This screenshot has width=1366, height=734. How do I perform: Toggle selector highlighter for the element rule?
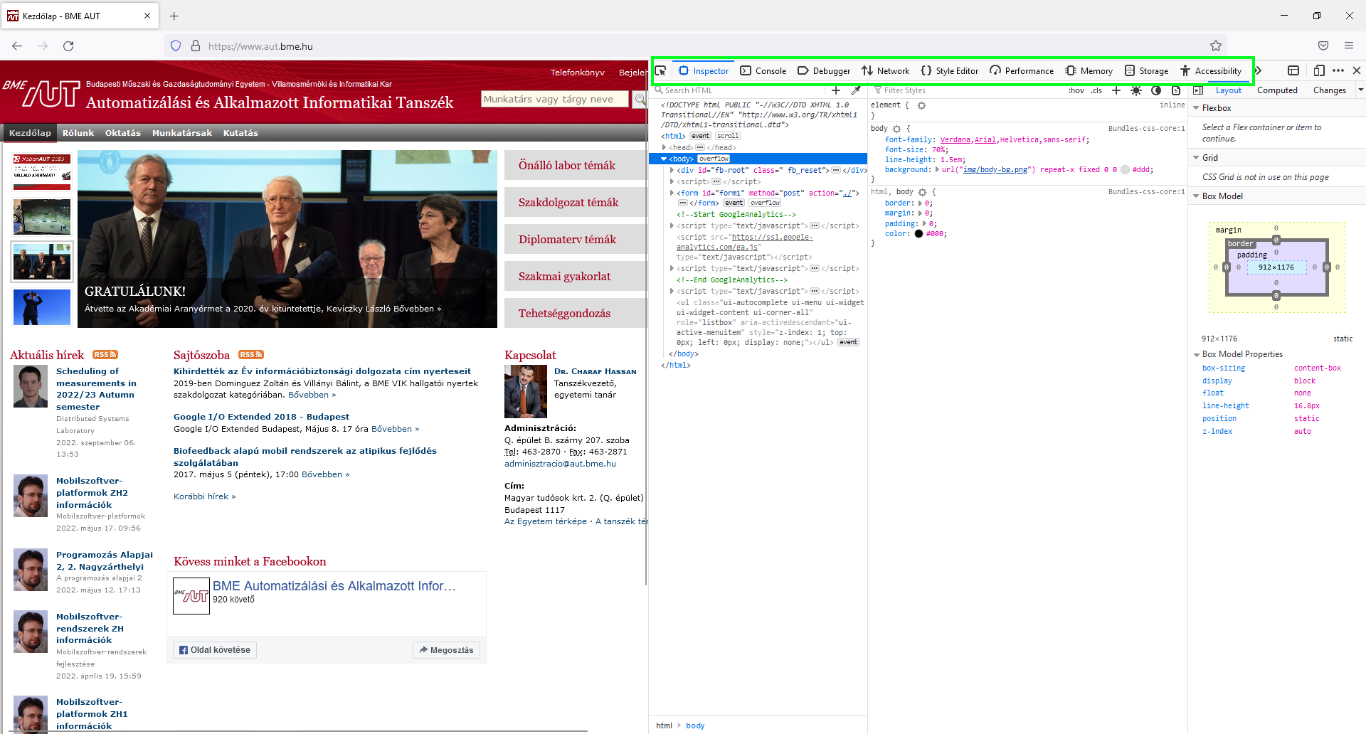[921, 105]
